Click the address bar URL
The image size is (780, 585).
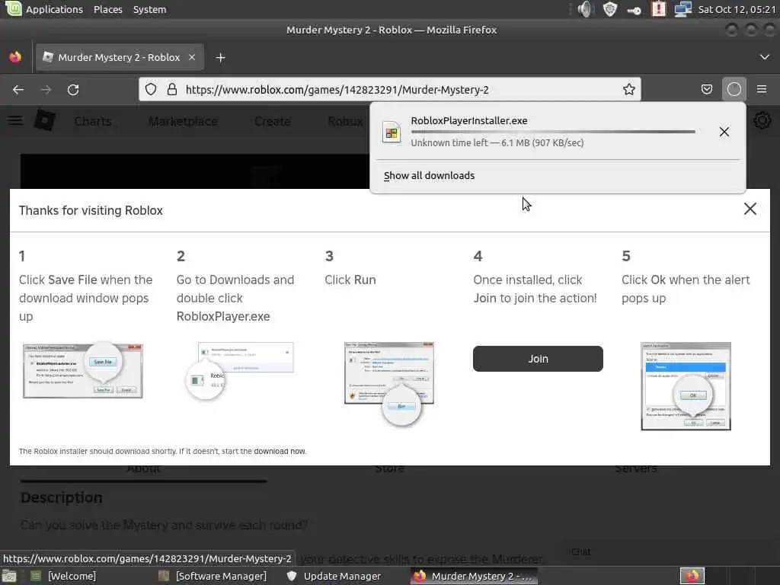[x=337, y=90]
